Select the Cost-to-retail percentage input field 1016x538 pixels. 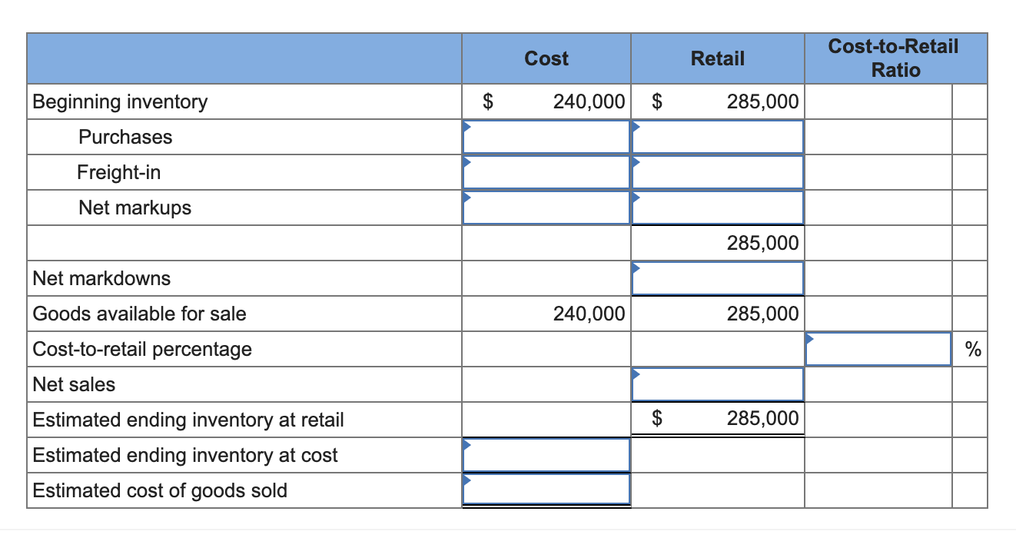[879, 349]
